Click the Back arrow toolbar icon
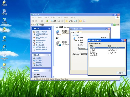 pyautogui.click(x=33, y=21)
